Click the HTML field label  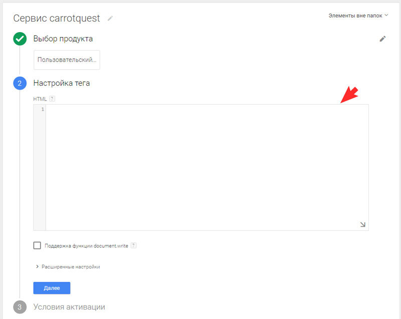coord(40,99)
